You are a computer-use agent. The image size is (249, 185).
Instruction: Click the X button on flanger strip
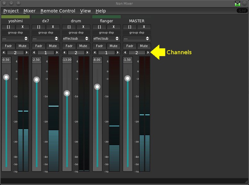point(113,27)
